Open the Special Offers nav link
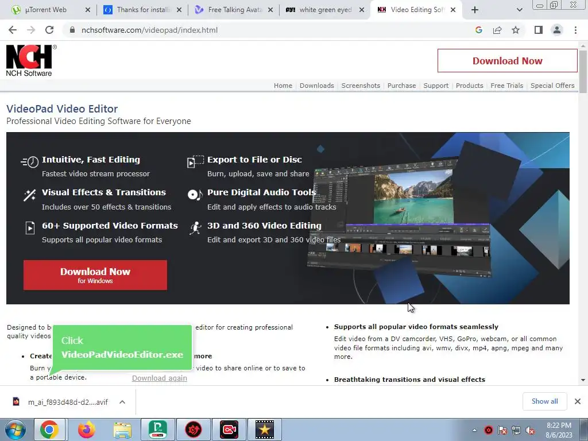 click(552, 86)
